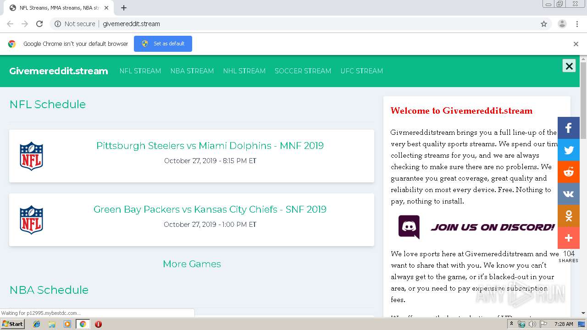Screen dimensions: 587x330
Task: Open UFC STREAM menu item
Action: point(362,71)
